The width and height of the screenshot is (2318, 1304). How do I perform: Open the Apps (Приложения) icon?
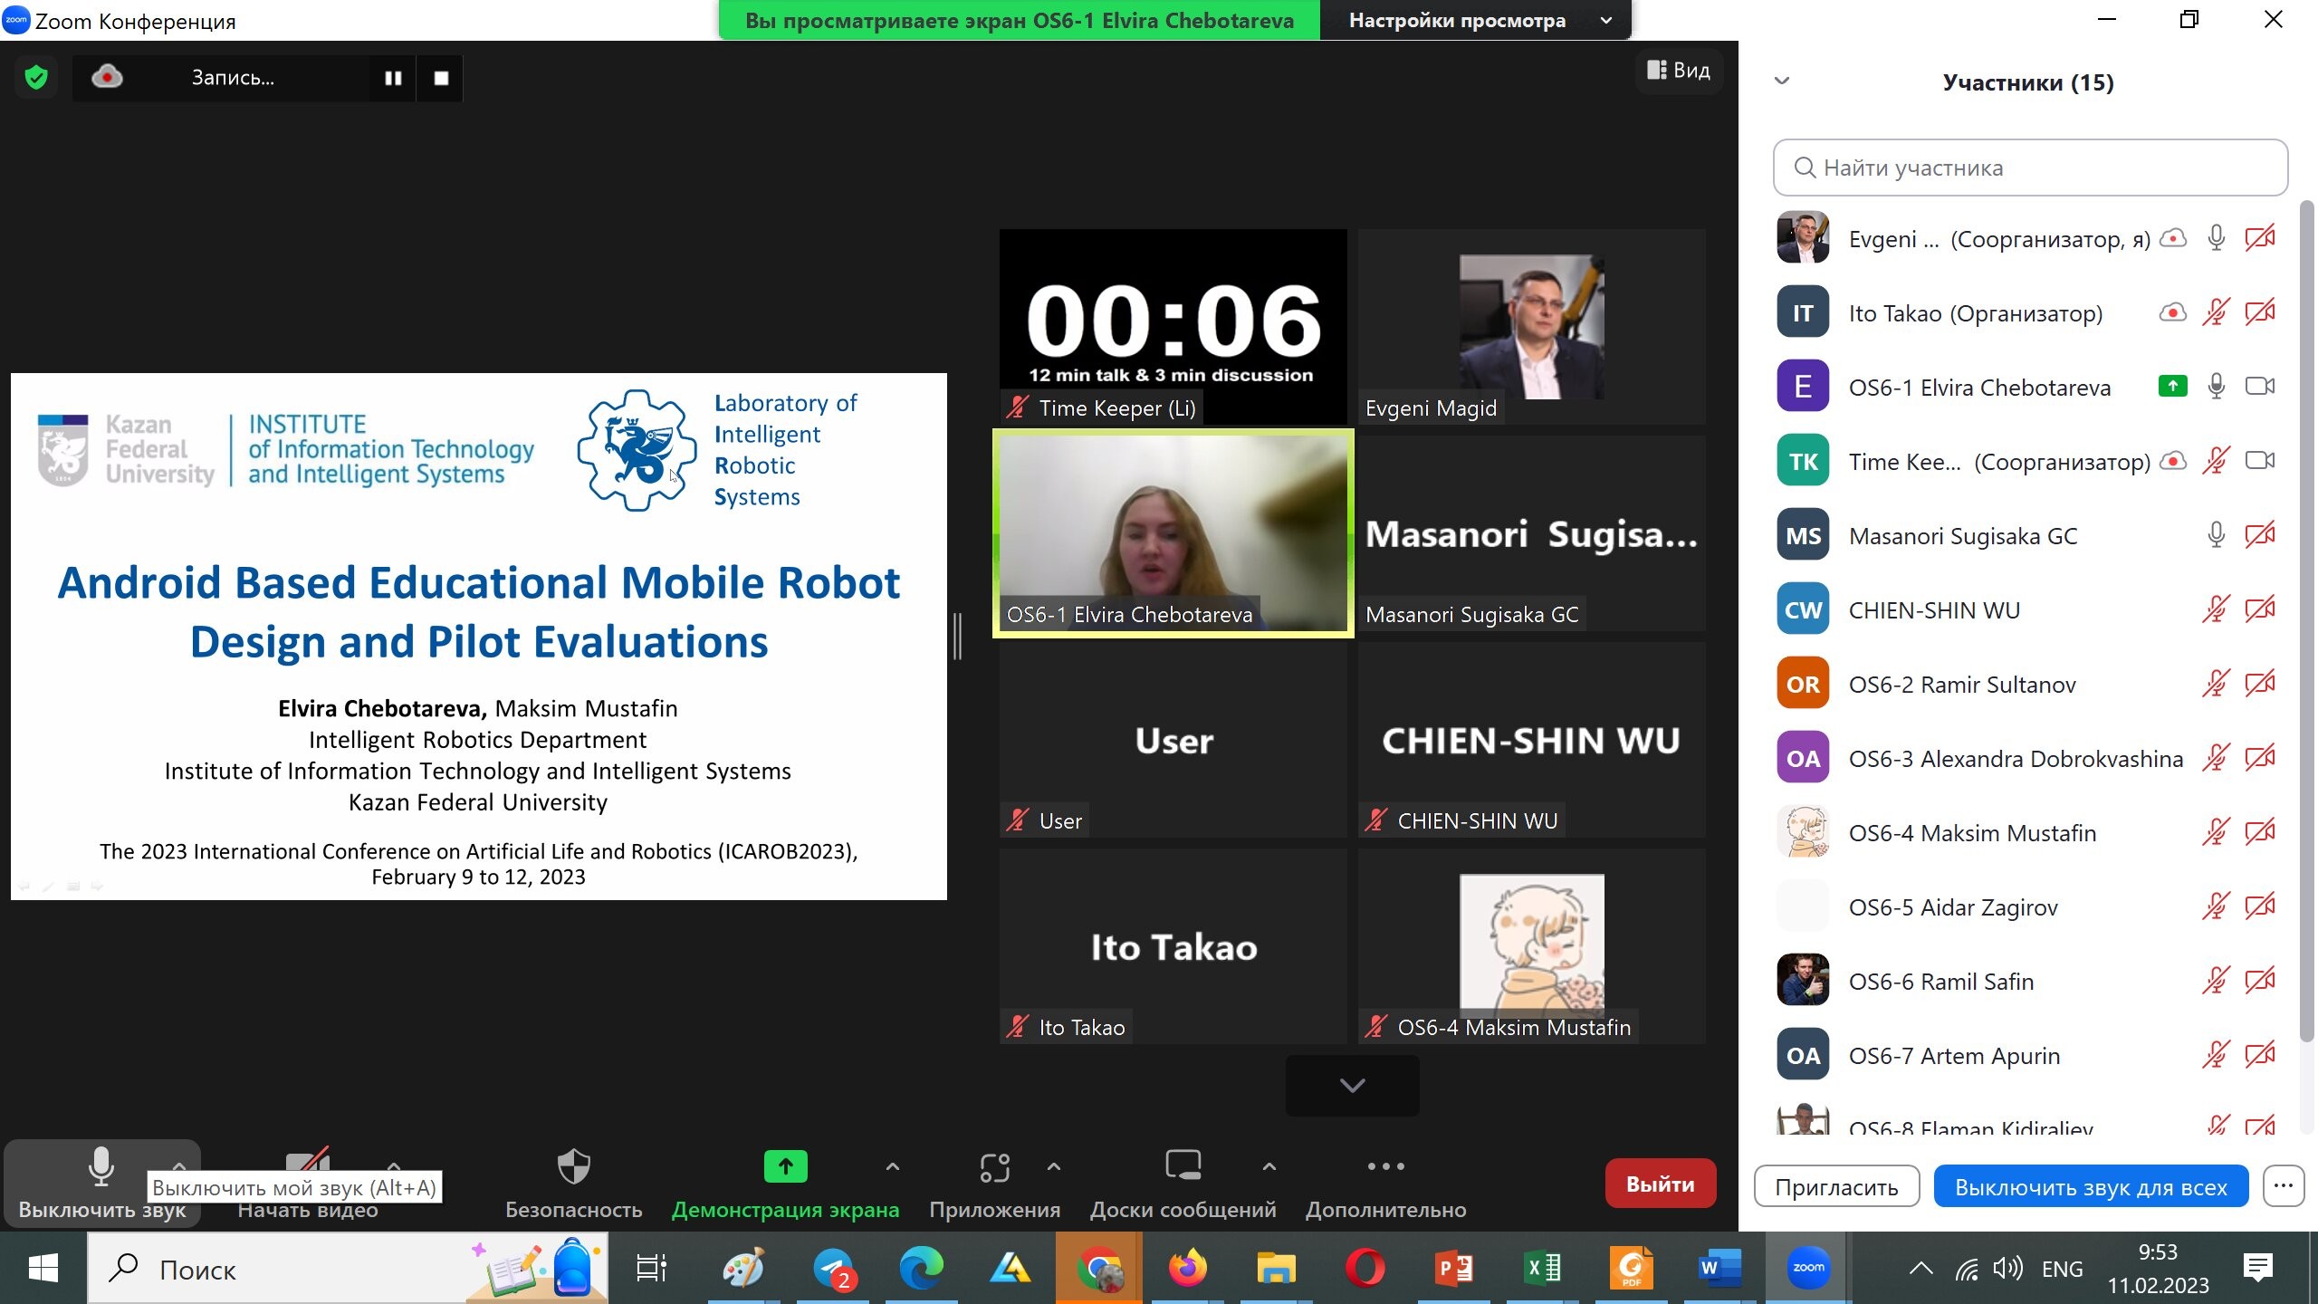pyautogui.click(x=994, y=1168)
